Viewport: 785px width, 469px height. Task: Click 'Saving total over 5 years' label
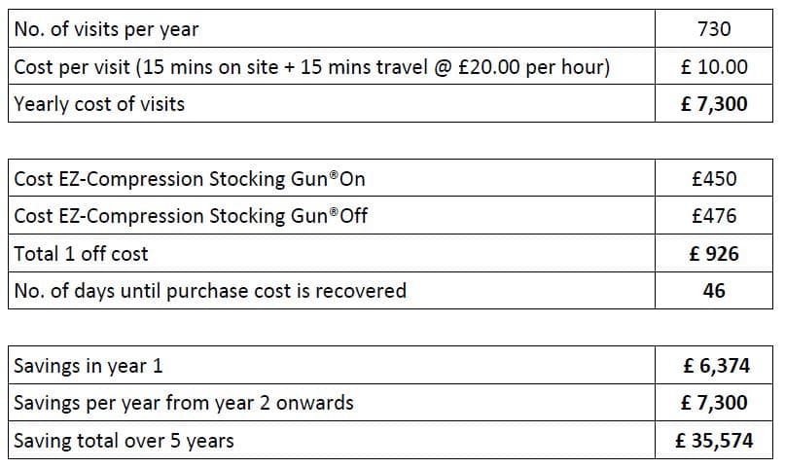124,441
